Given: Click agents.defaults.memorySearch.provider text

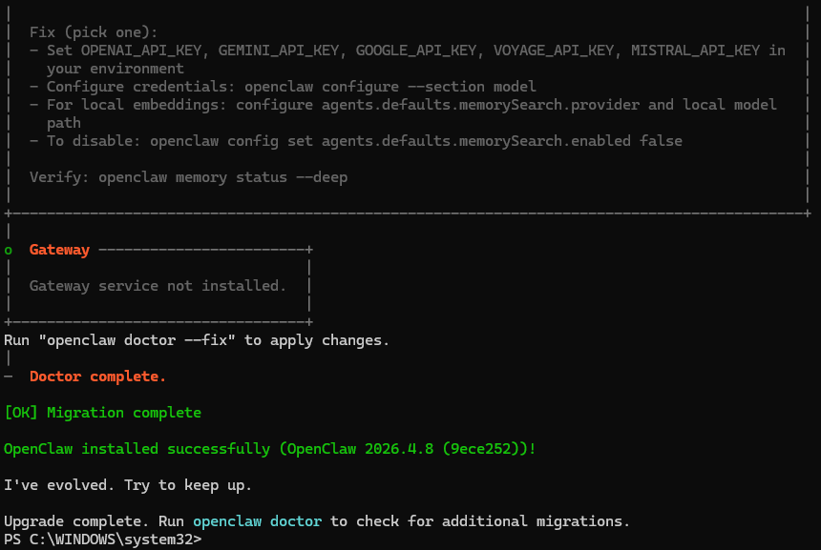Looking at the screenshot, I should click(480, 105).
